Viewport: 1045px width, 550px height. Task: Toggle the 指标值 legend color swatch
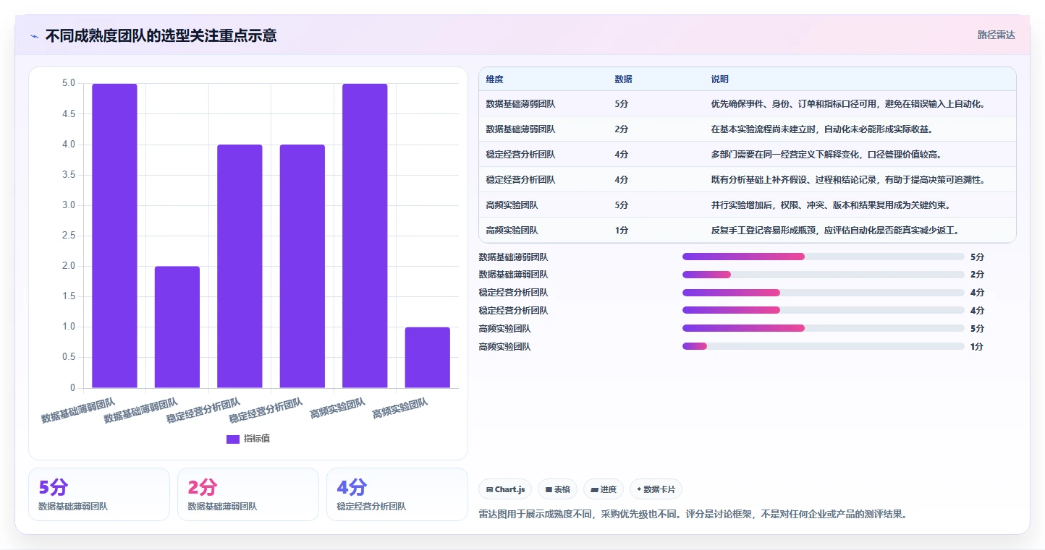pyautogui.click(x=233, y=439)
